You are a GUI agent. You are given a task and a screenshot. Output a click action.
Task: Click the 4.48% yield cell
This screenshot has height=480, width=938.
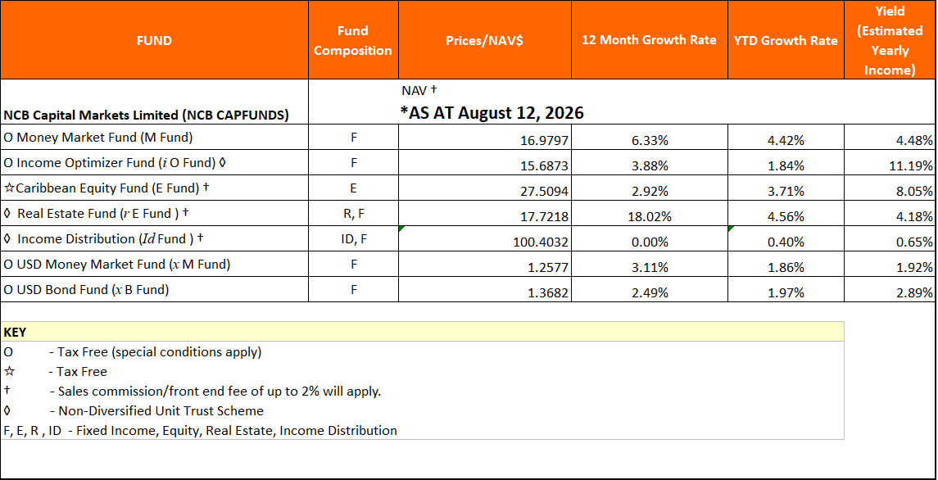click(890, 137)
